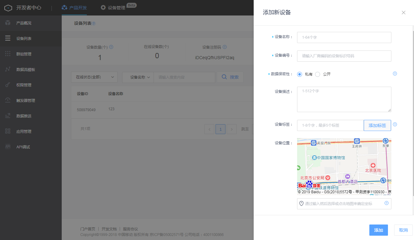Image resolution: width=414 pixels, height=240 pixels.
Task: Click the 设备ID column header
Action: 82,94
